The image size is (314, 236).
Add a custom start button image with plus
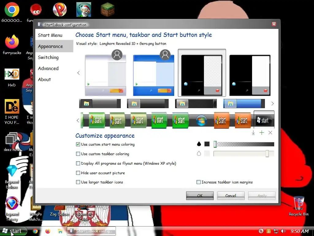[262, 133]
